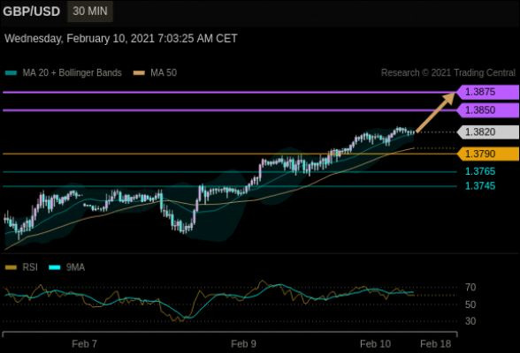This screenshot has height=353, width=520.
Task: Toggle the 9MA legend entry
Action: [66, 267]
